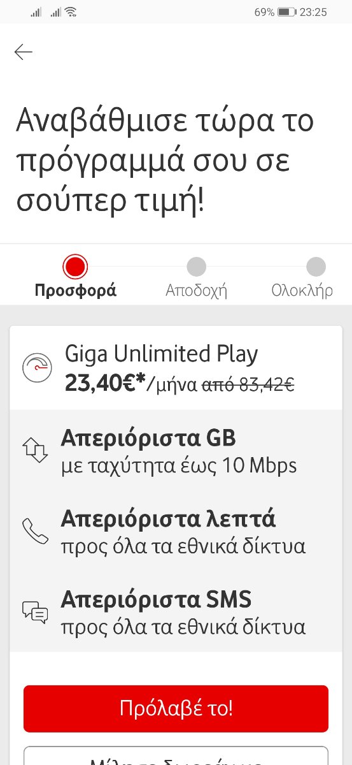Tap the battery indicator icon
The image size is (352, 765).
pos(286,12)
